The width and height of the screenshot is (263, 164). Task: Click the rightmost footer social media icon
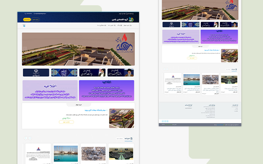168,121
